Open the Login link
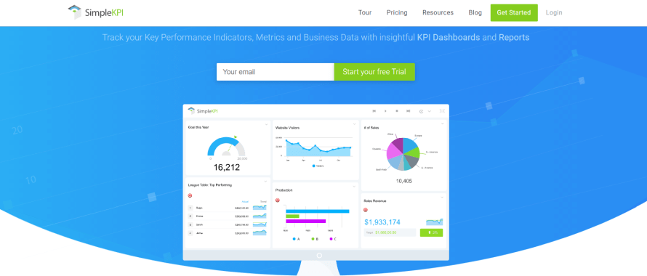Screen dimensions: 647x276 point(554,12)
